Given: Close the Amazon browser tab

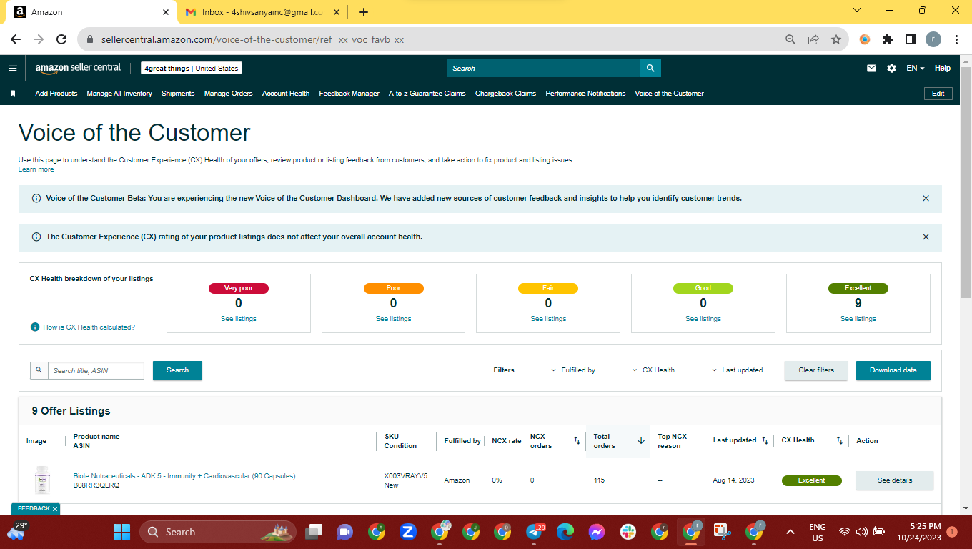Looking at the screenshot, I should pos(166,11).
